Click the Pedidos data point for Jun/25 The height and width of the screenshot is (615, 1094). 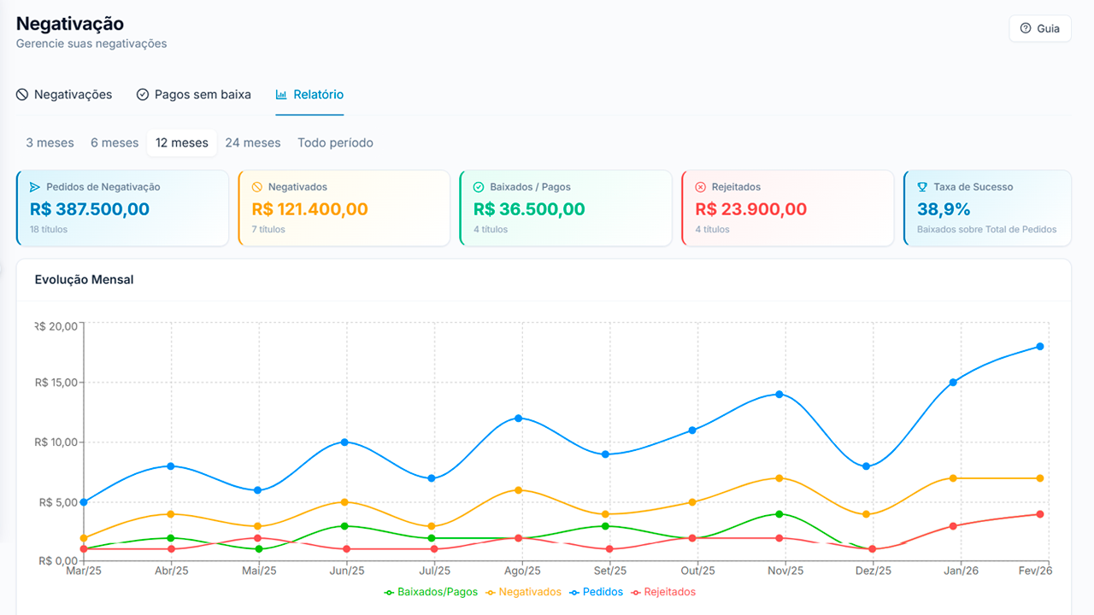pos(344,442)
